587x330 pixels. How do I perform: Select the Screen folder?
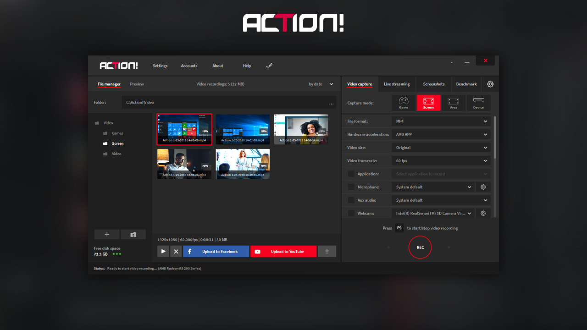click(x=113, y=143)
